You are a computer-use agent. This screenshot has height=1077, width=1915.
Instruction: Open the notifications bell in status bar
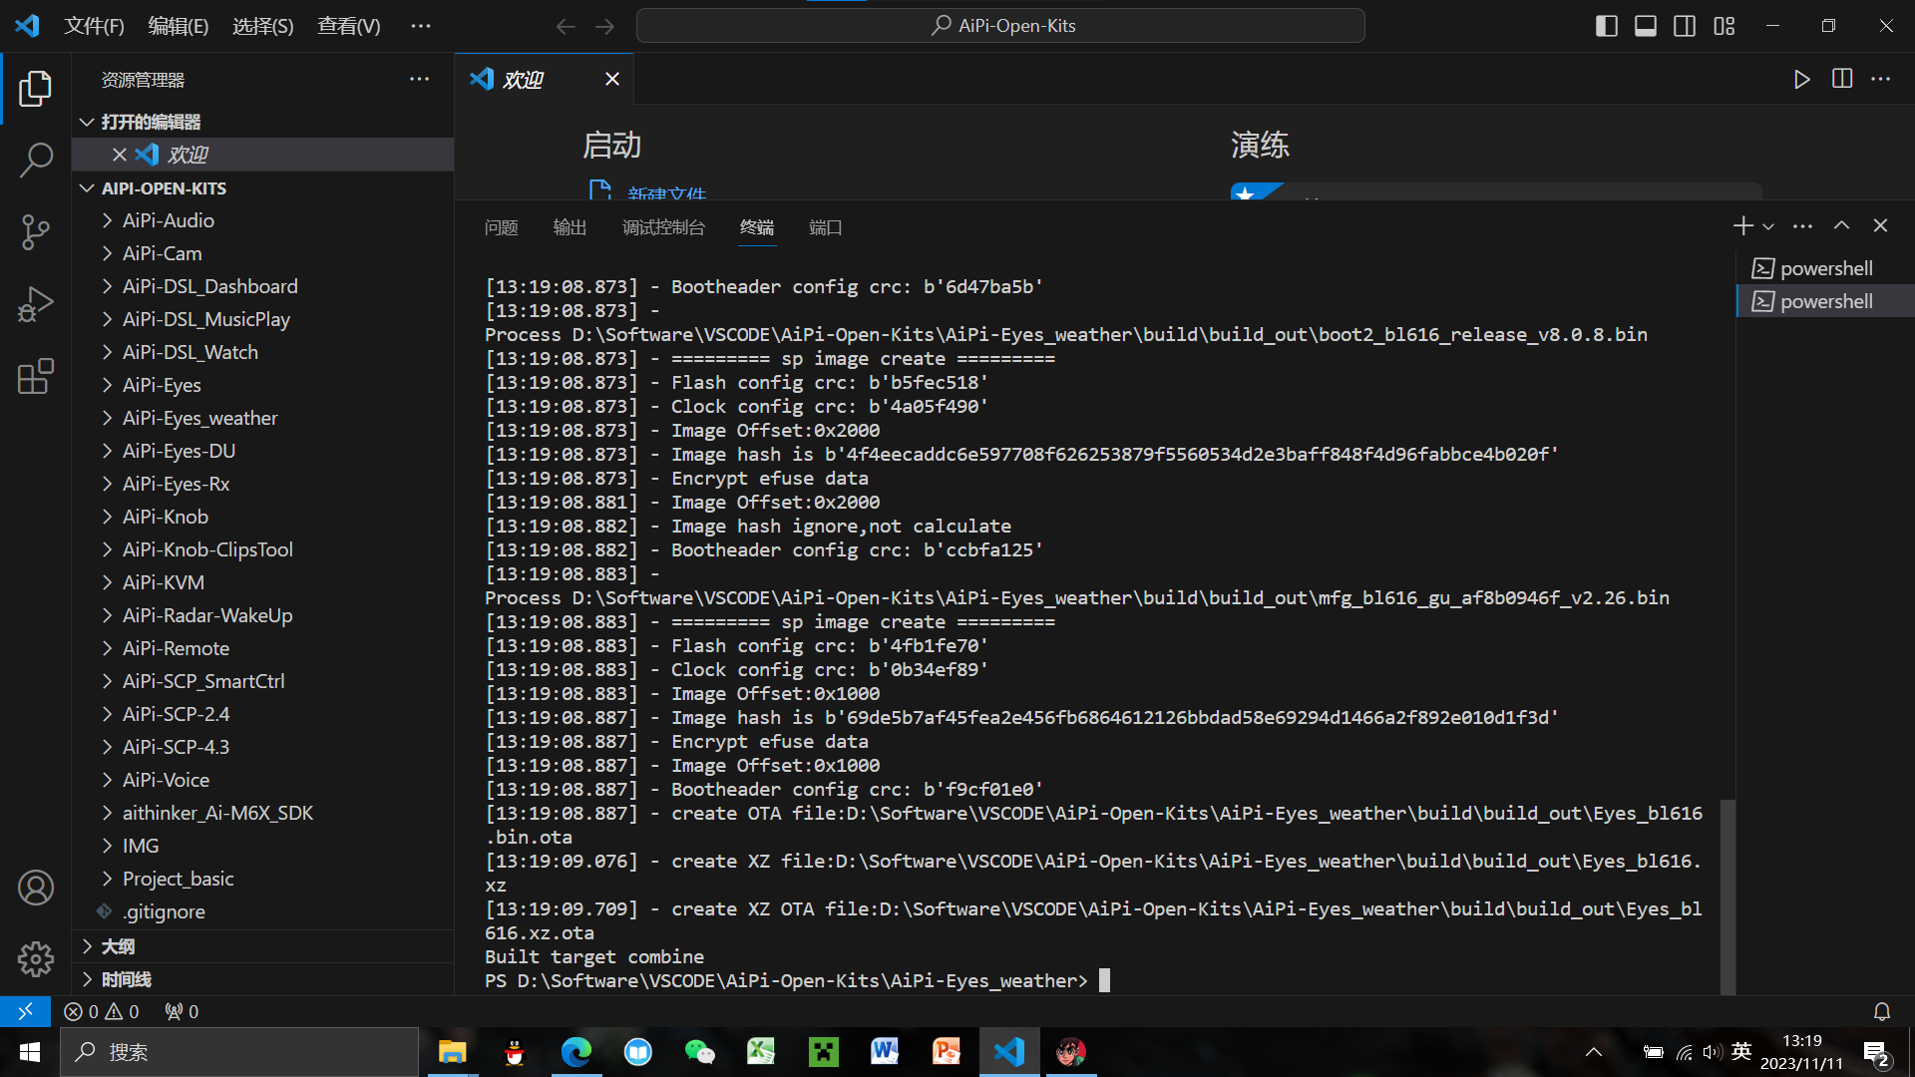[1882, 1011]
